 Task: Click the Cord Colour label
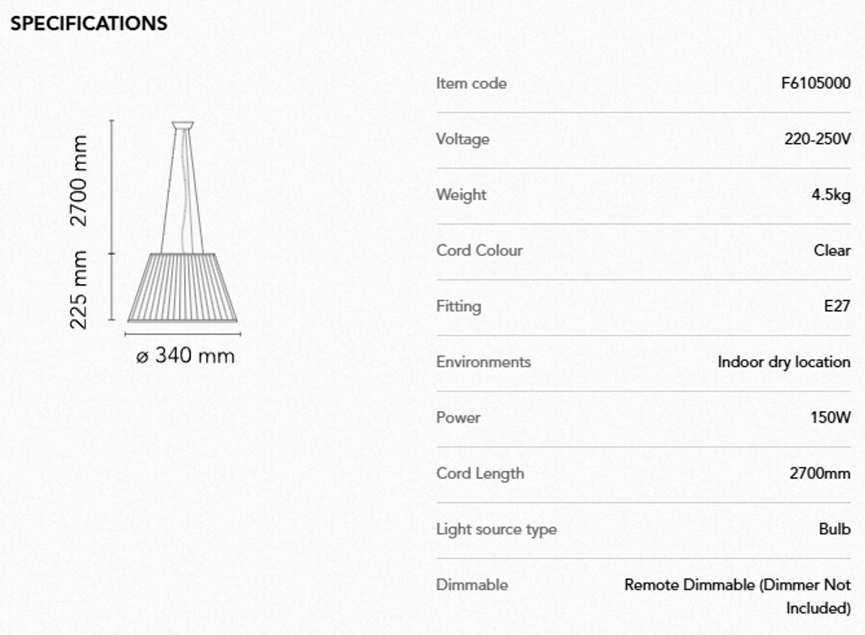point(479,250)
